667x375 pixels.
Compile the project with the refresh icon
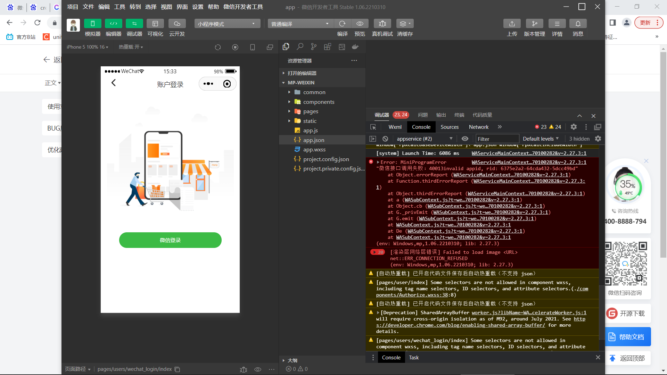342,24
